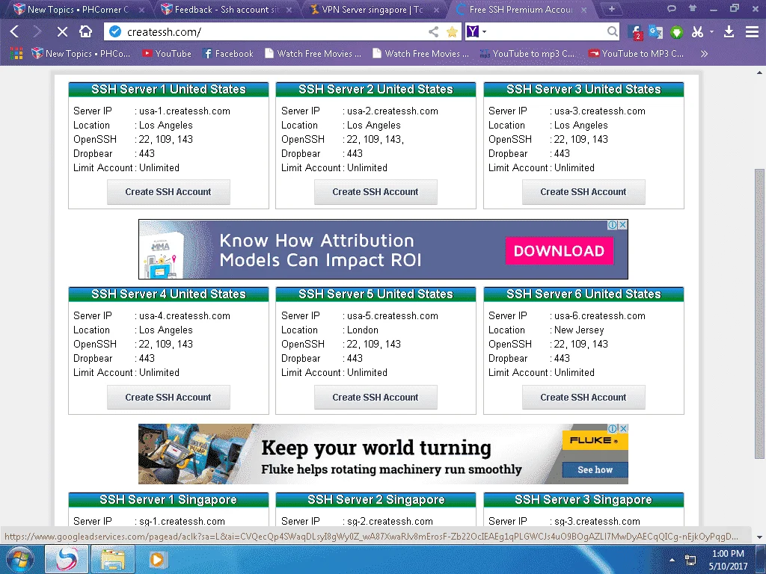Open the browser main menu
This screenshot has width=766, height=574.
[x=752, y=31]
